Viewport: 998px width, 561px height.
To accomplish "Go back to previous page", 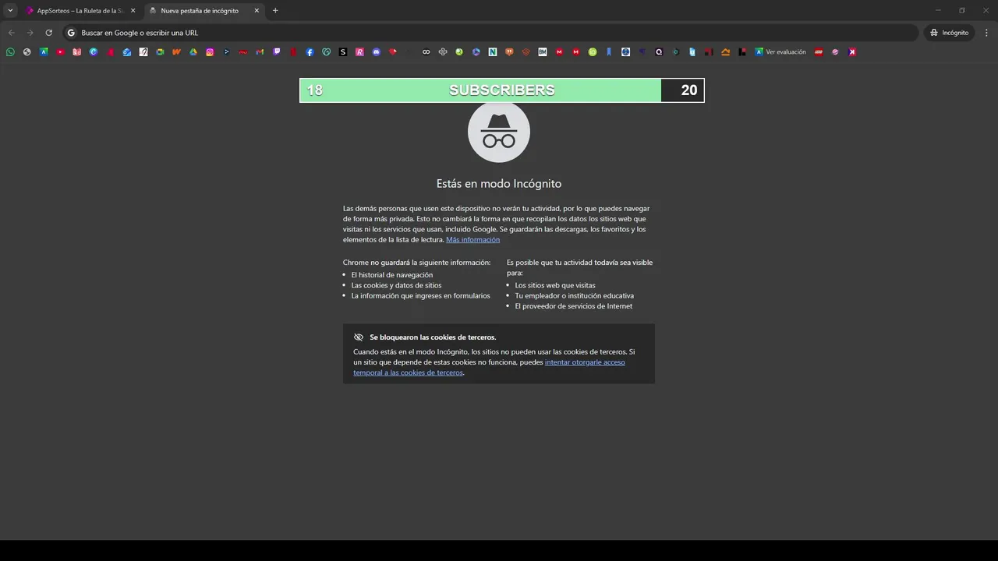I will tap(11, 33).
